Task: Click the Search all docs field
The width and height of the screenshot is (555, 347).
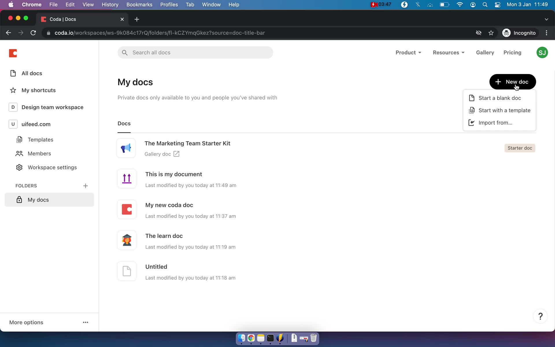Action: pyautogui.click(x=195, y=53)
